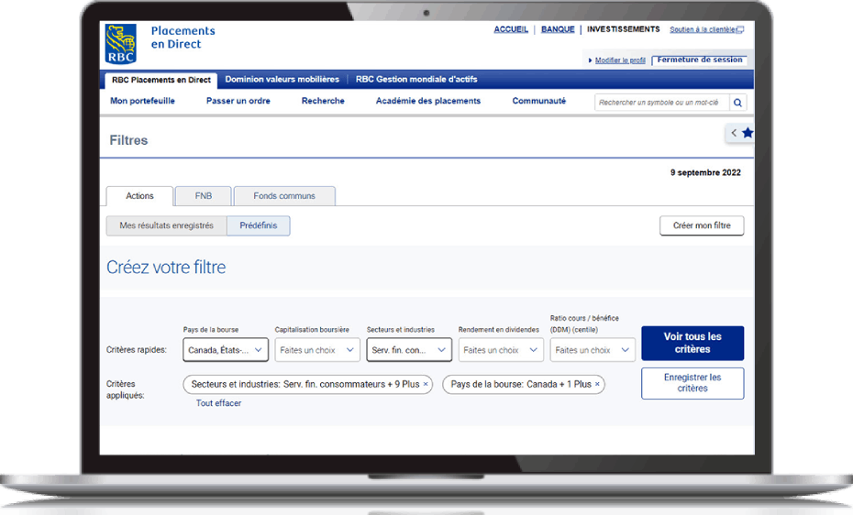This screenshot has width=853, height=515.
Task: Click the BANQUE link
Action: pos(558,29)
